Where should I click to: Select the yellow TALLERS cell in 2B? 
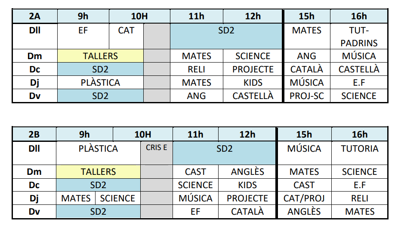pyautogui.click(x=99, y=172)
